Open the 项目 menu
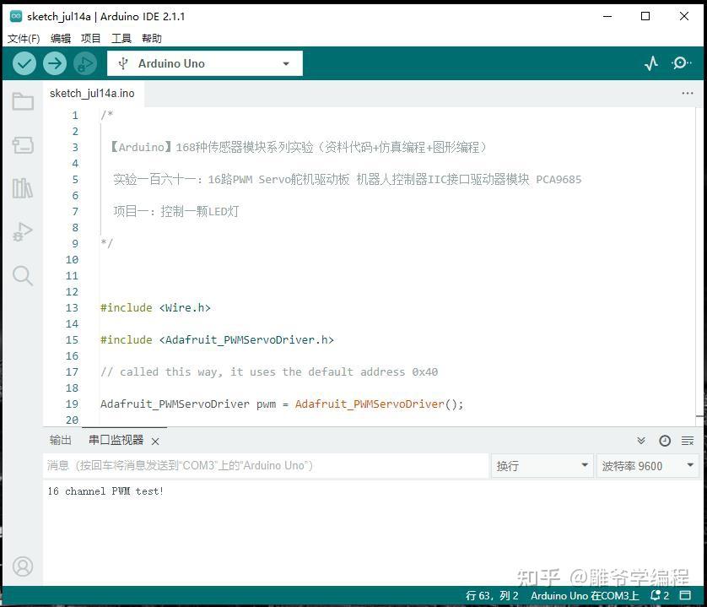 90,38
